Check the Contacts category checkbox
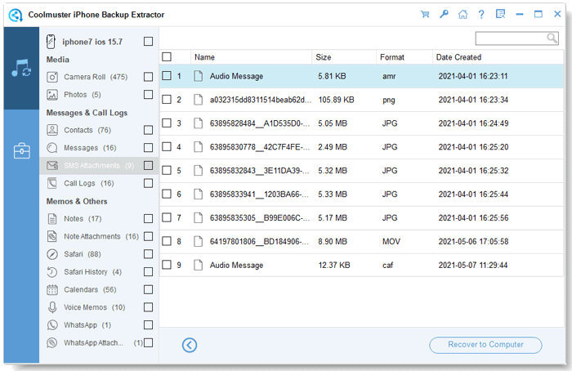Image resolution: width=572 pixels, height=371 pixels. pos(148,130)
